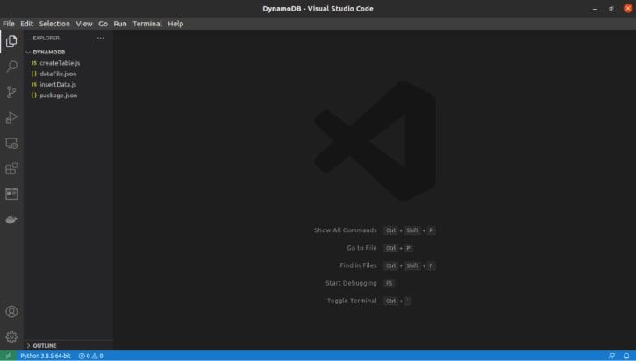Open the View menu
Screen dimensions: 636x361
84,24
